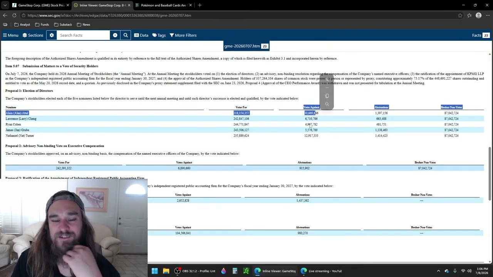Focus the Search Facts field
This screenshot has height=277, width=493.
tap(83, 35)
